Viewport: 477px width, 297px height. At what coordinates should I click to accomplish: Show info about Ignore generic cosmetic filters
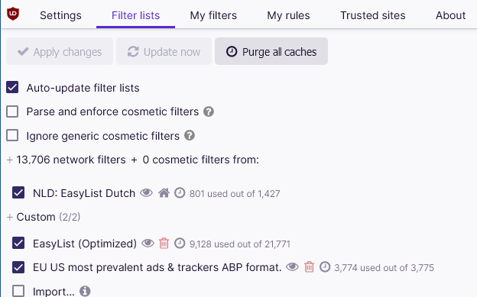(x=190, y=135)
